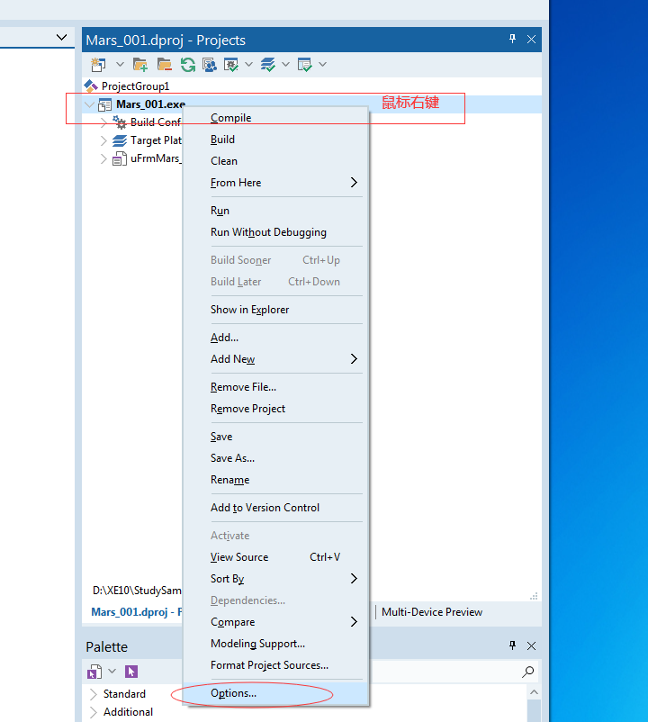Choose Run from context menu
Viewport: 648px width, 722px height.
276,211
